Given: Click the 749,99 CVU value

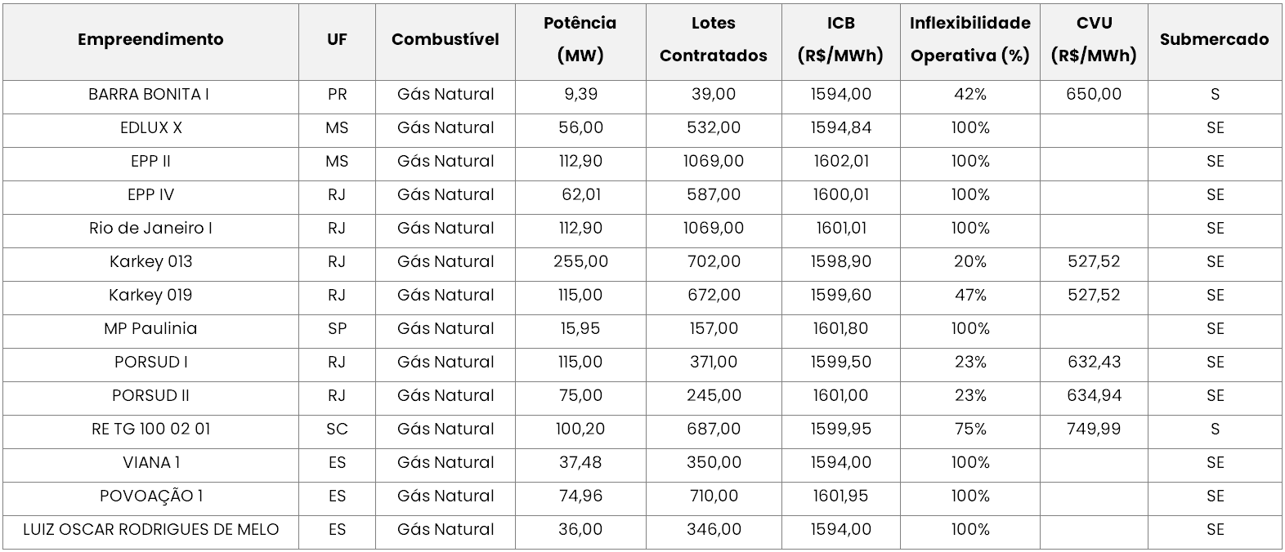Looking at the screenshot, I should click(1094, 430).
